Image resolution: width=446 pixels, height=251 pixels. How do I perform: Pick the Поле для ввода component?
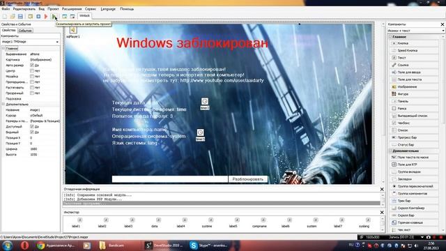click(x=414, y=73)
